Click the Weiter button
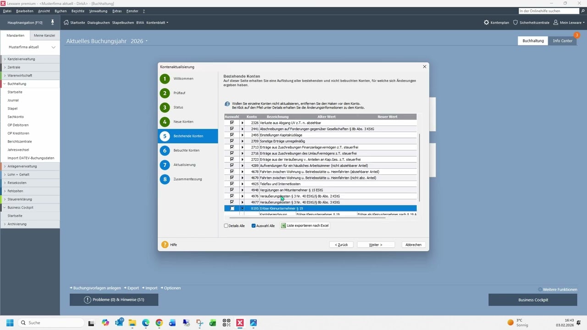The height and width of the screenshot is (330, 587). point(376,245)
